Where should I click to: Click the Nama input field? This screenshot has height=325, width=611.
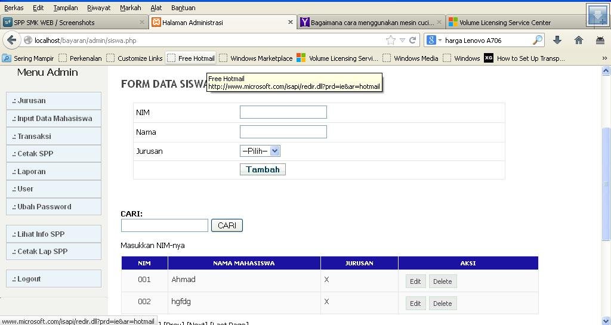pos(283,132)
